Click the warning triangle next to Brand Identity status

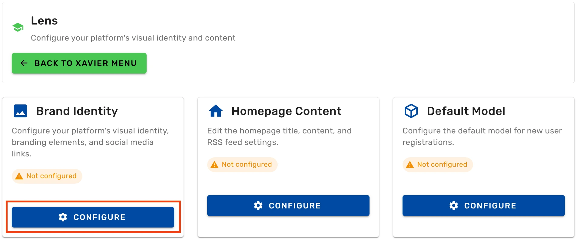click(x=19, y=176)
